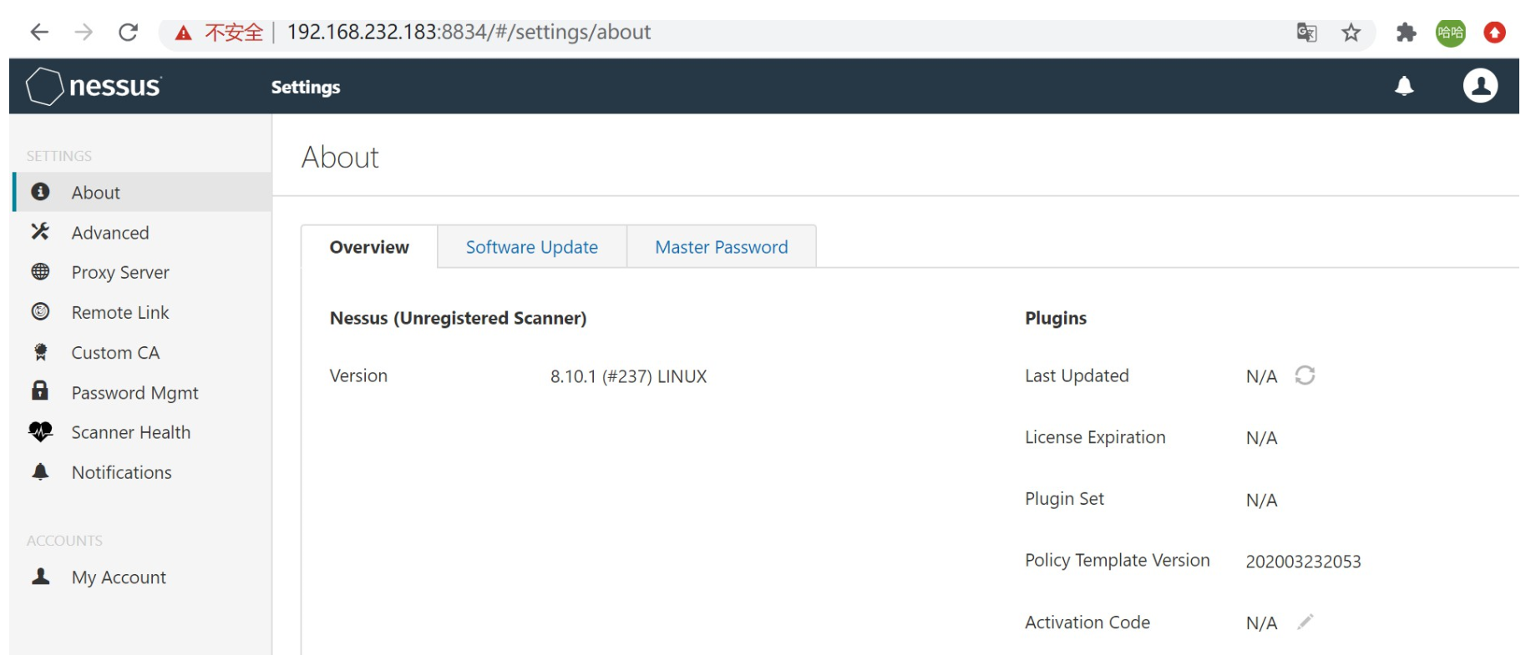
Task: Open the translate page icon
Action: point(1306,33)
